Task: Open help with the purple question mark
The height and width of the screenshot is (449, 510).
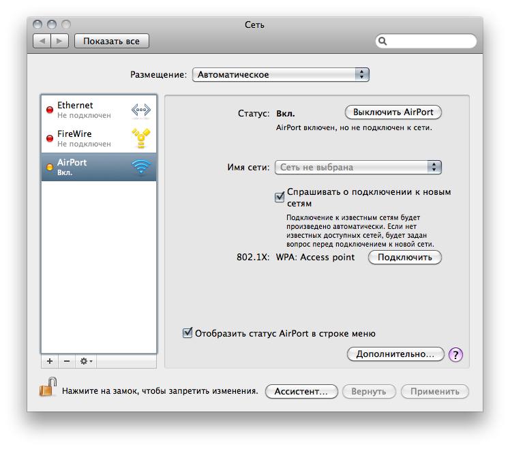Action: point(455,354)
